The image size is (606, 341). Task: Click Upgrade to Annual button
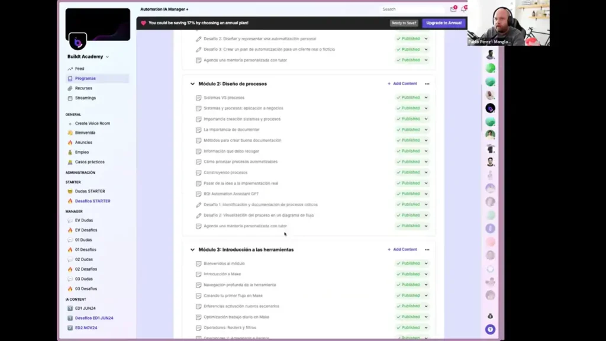[x=443, y=22]
